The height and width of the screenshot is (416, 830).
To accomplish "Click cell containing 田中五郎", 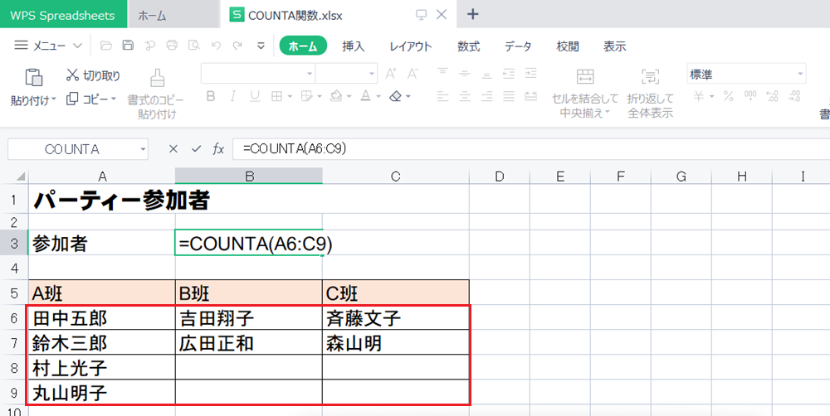I will 101,318.
